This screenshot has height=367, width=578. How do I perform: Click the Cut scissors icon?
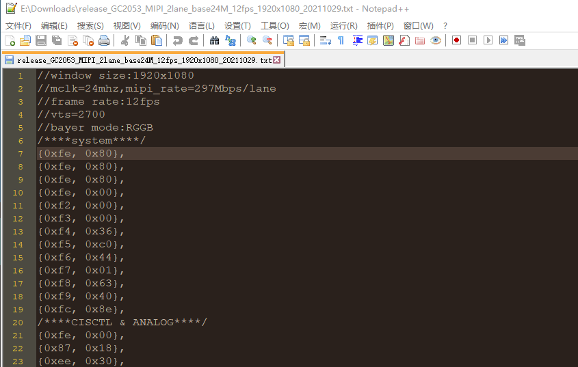[125, 40]
